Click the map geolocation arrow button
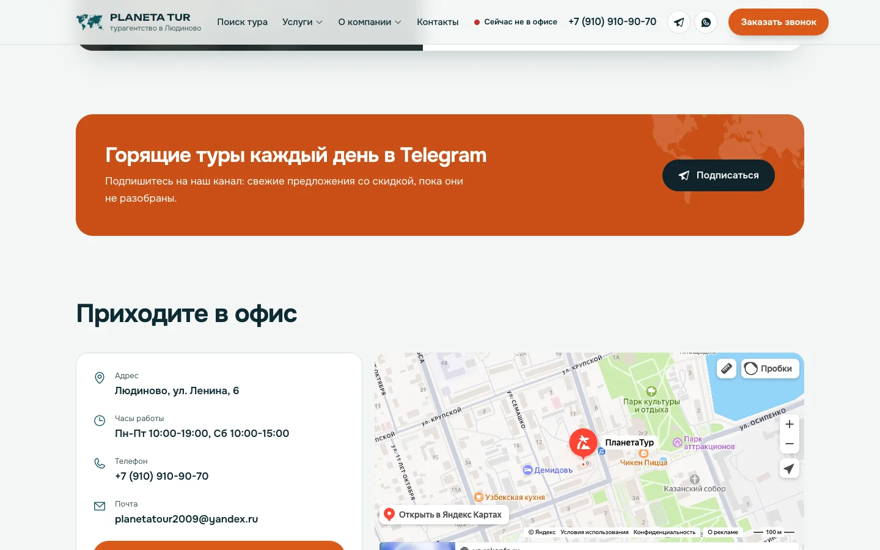Image resolution: width=880 pixels, height=550 pixels. click(790, 469)
